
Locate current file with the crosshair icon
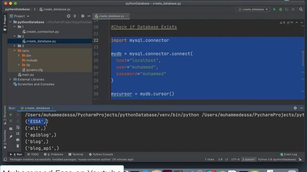[x=69, y=16]
